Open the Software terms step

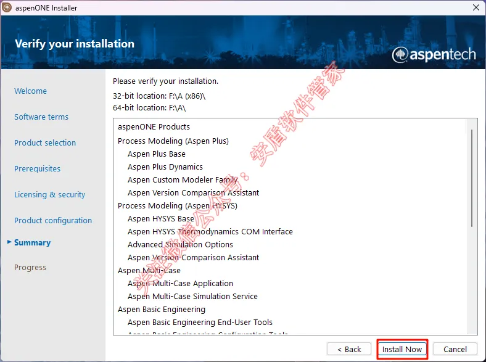pyautogui.click(x=41, y=117)
